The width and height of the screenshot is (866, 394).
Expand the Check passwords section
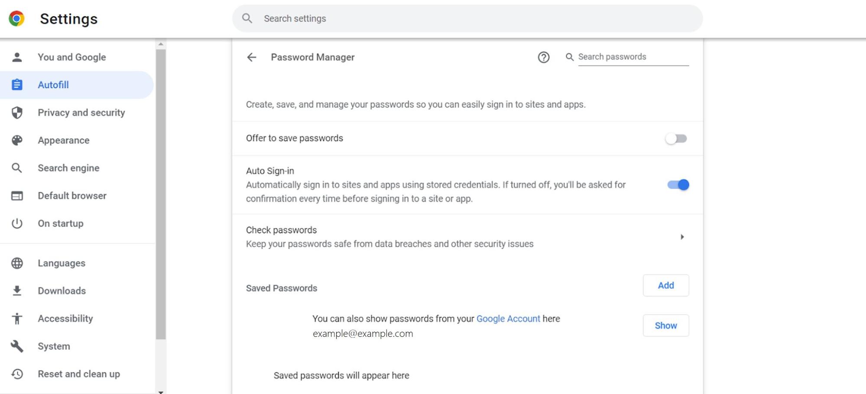[682, 237]
